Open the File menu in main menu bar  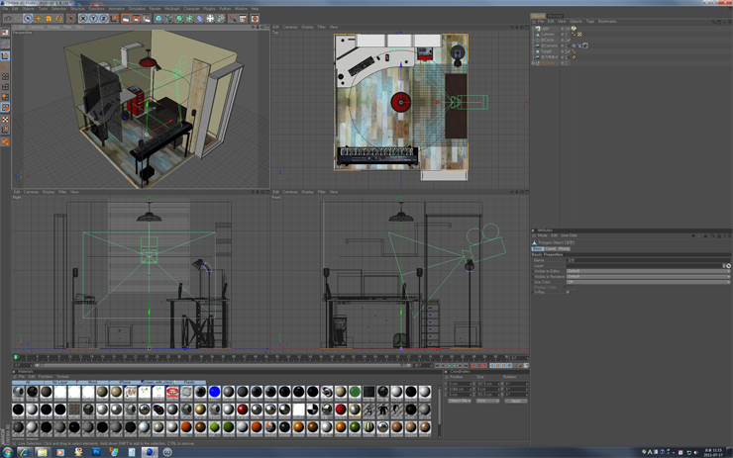pyautogui.click(x=5, y=9)
